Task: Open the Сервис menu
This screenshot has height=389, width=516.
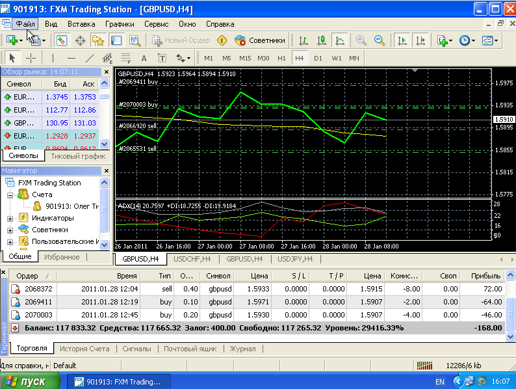Action: pos(157,24)
